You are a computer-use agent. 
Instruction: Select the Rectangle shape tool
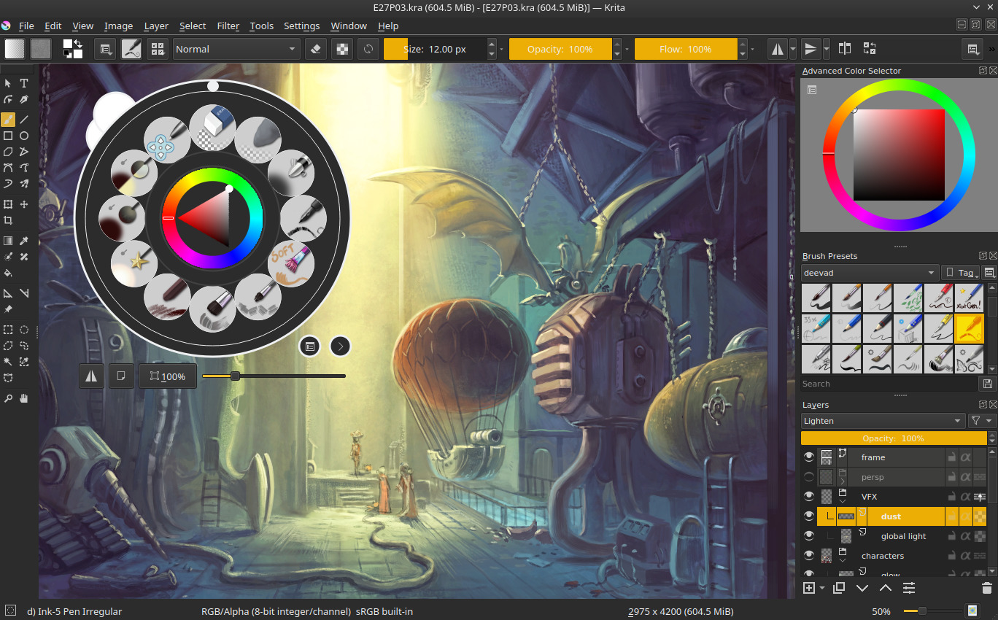coord(8,136)
